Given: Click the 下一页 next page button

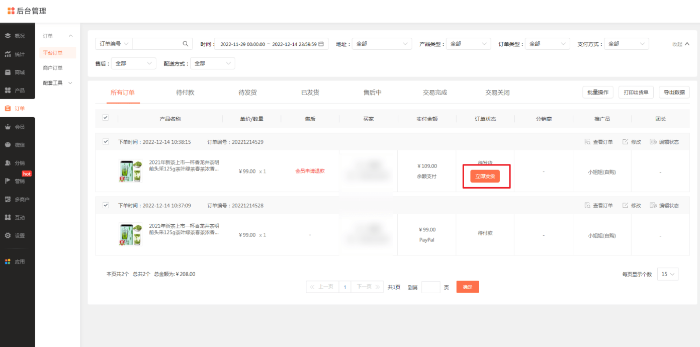Looking at the screenshot, I should click(x=367, y=287).
